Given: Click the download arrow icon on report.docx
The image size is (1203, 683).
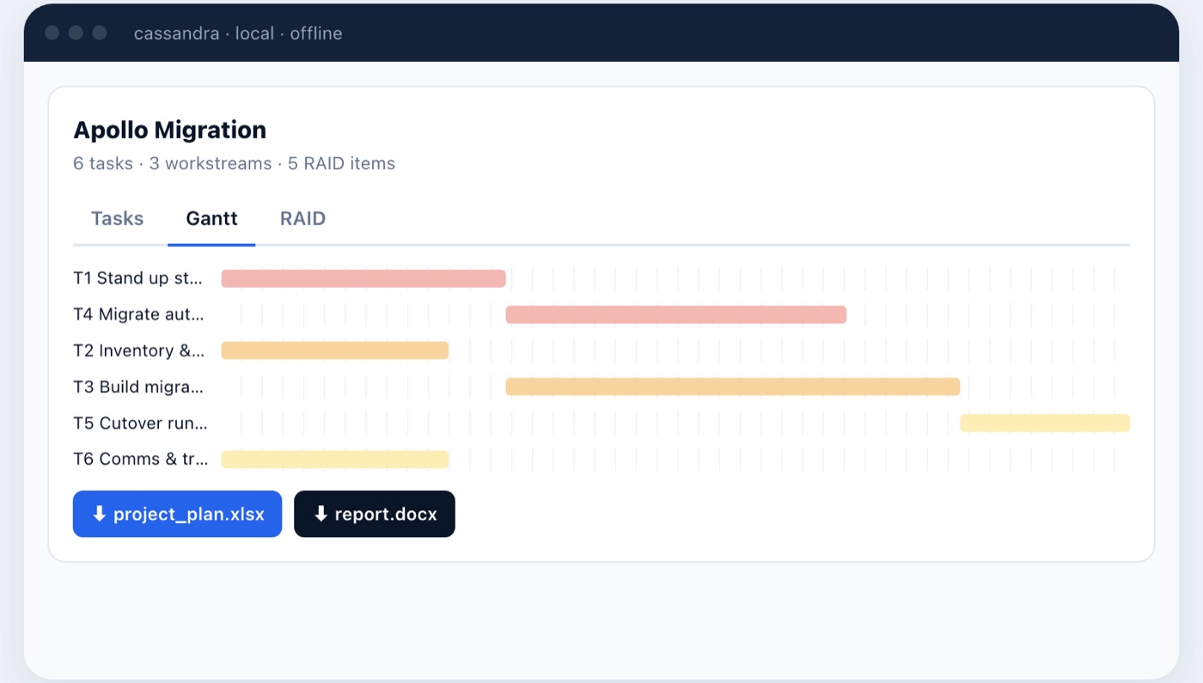Looking at the screenshot, I should coord(321,514).
